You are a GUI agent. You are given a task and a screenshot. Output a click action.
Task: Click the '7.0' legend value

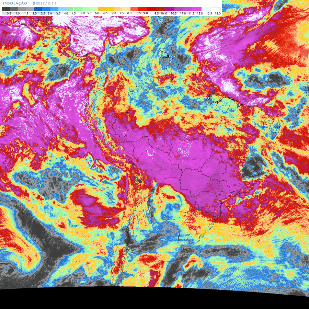114,13
